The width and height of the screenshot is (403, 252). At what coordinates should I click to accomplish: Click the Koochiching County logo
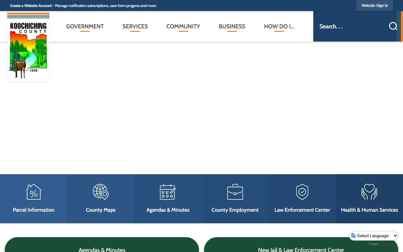28,47
